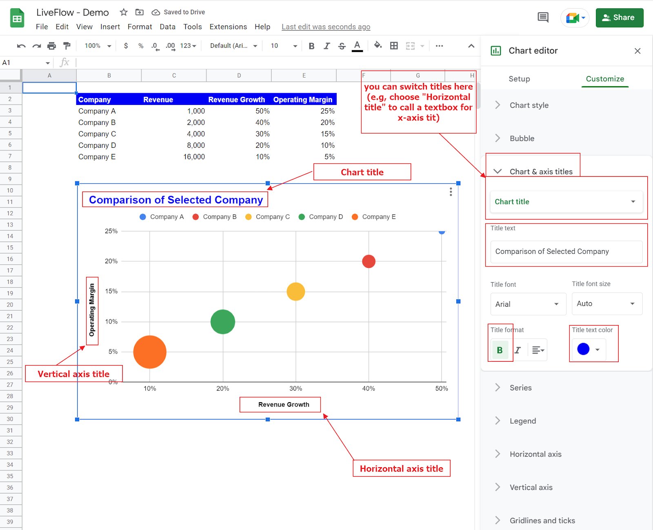This screenshot has width=653, height=530.
Task: Open the Tools menu
Action: (x=193, y=27)
